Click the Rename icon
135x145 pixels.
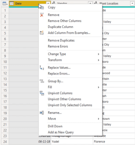[x=42, y=113]
